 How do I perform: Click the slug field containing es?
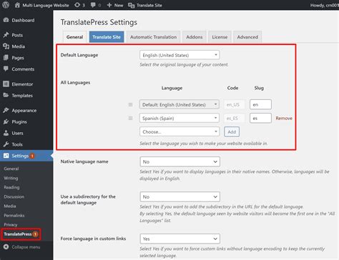pyautogui.click(x=260, y=118)
